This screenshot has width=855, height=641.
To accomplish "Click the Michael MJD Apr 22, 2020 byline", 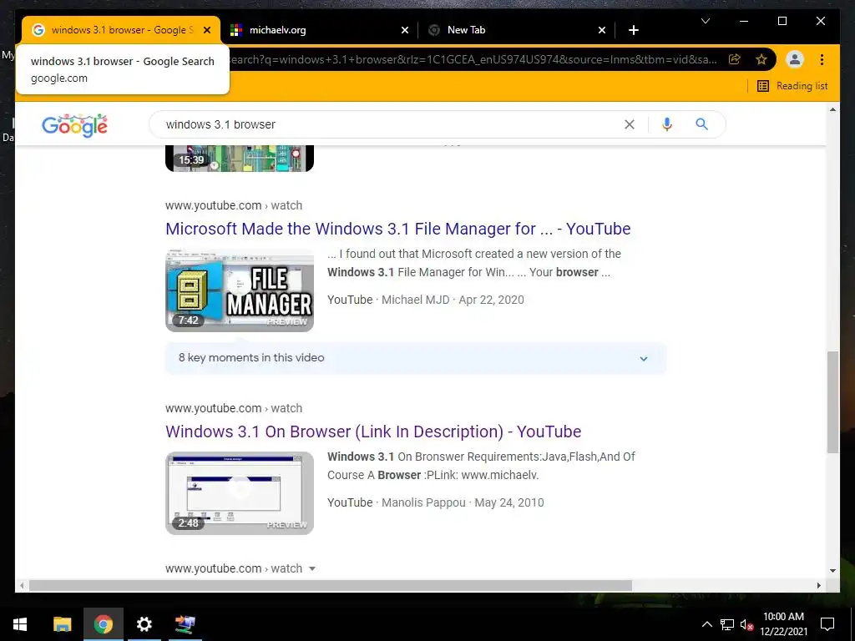I will pyautogui.click(x=425, y=300).
